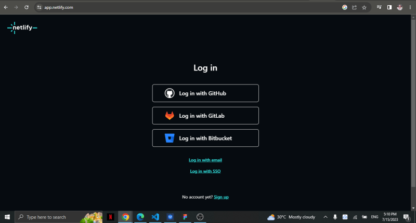Image resolution: width=416 pixels, height=223 pixels.
Task: Click the browser forward arrow
Action: click(x=16, y=7)
